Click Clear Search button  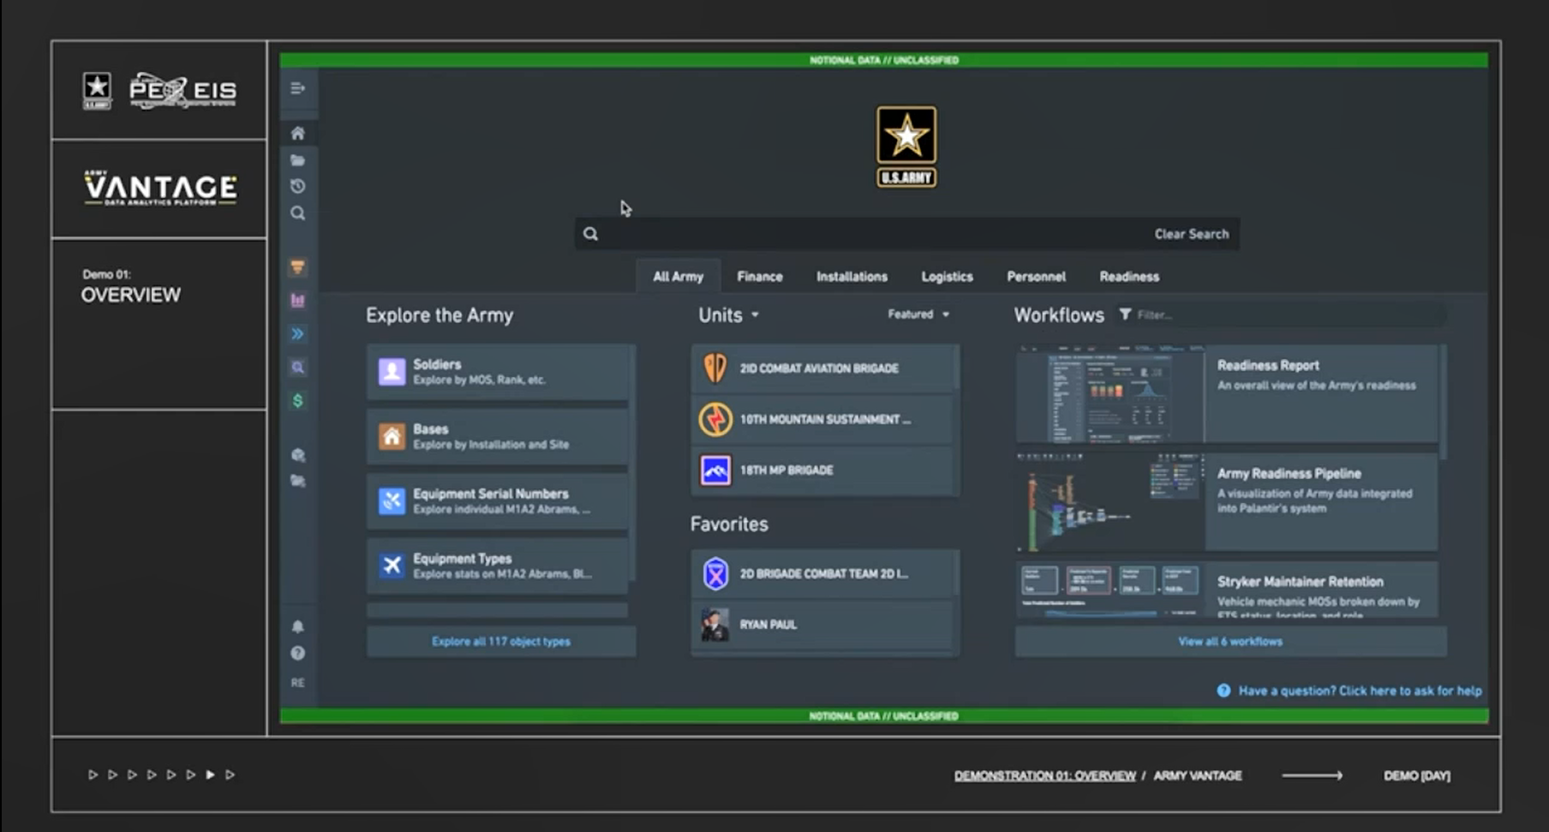point(1191,234)
